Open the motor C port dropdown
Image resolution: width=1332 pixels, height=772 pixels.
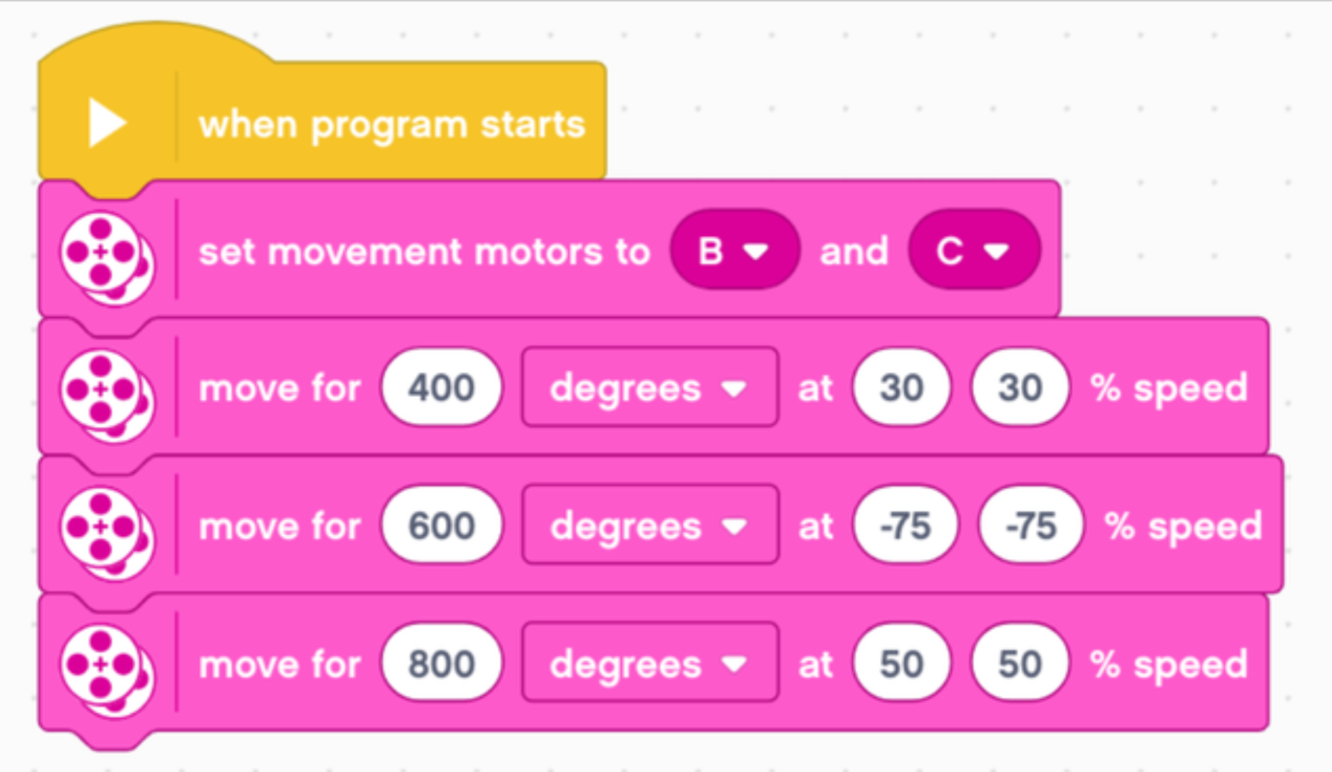point(974,251)
